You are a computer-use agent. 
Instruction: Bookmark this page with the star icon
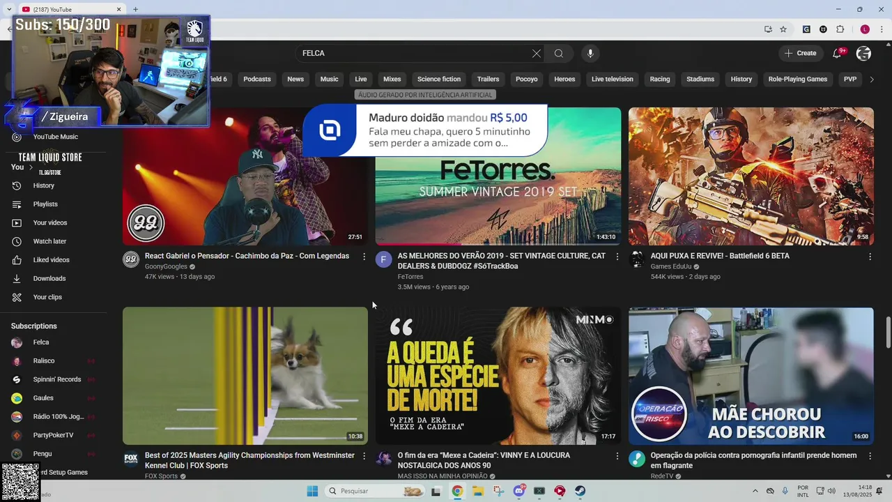click(783, 29)
